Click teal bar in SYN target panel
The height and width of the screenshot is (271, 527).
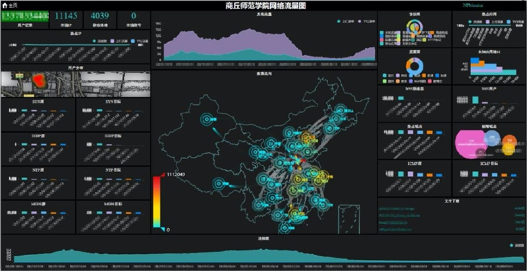[x=99, y=110]
